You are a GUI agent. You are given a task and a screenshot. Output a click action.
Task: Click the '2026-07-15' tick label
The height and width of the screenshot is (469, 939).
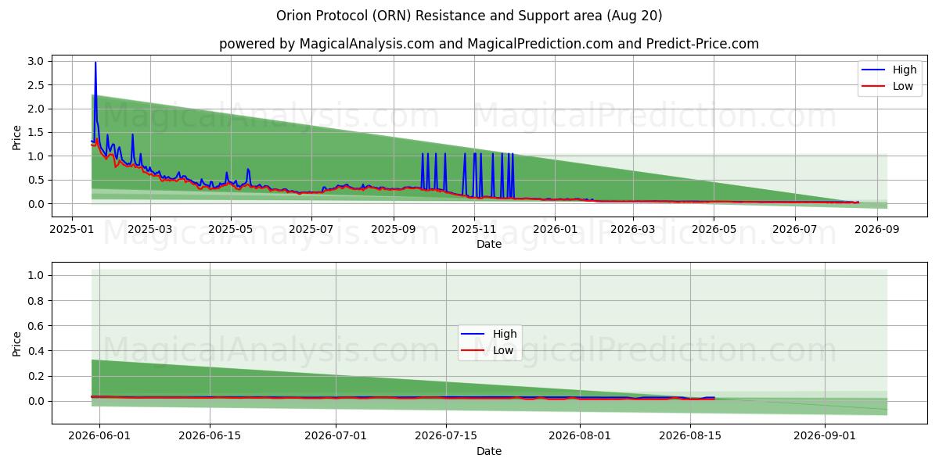[446, 436]
